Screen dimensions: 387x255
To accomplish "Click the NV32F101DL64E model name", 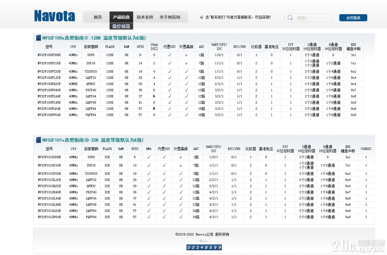I will point(49,211).
